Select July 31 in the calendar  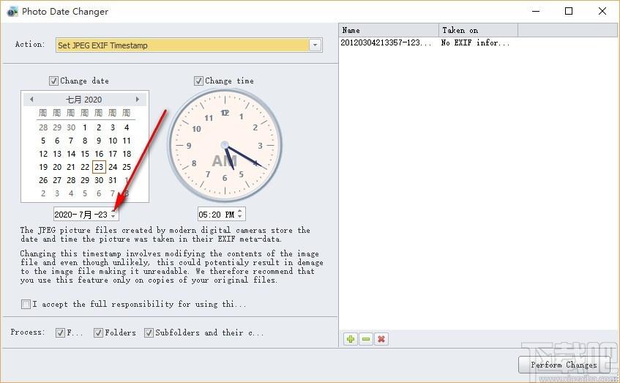pyautogui.click(x=113, y=180)
